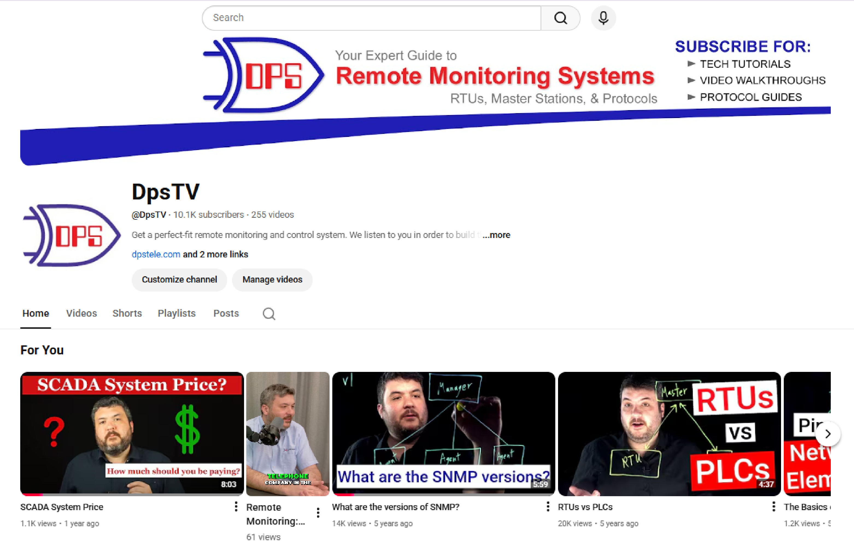Viewport: 854px width, 541px height.
Task: Open options menu on Remote Monitoring short
Action: (x=318, y=512)
